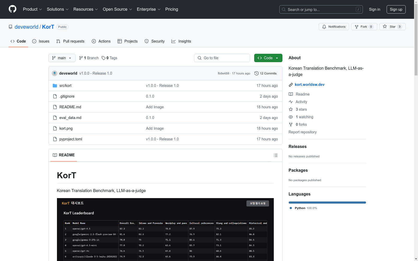
Task: Open the main branch selector dropdown
Action: [x=62, y=58]
